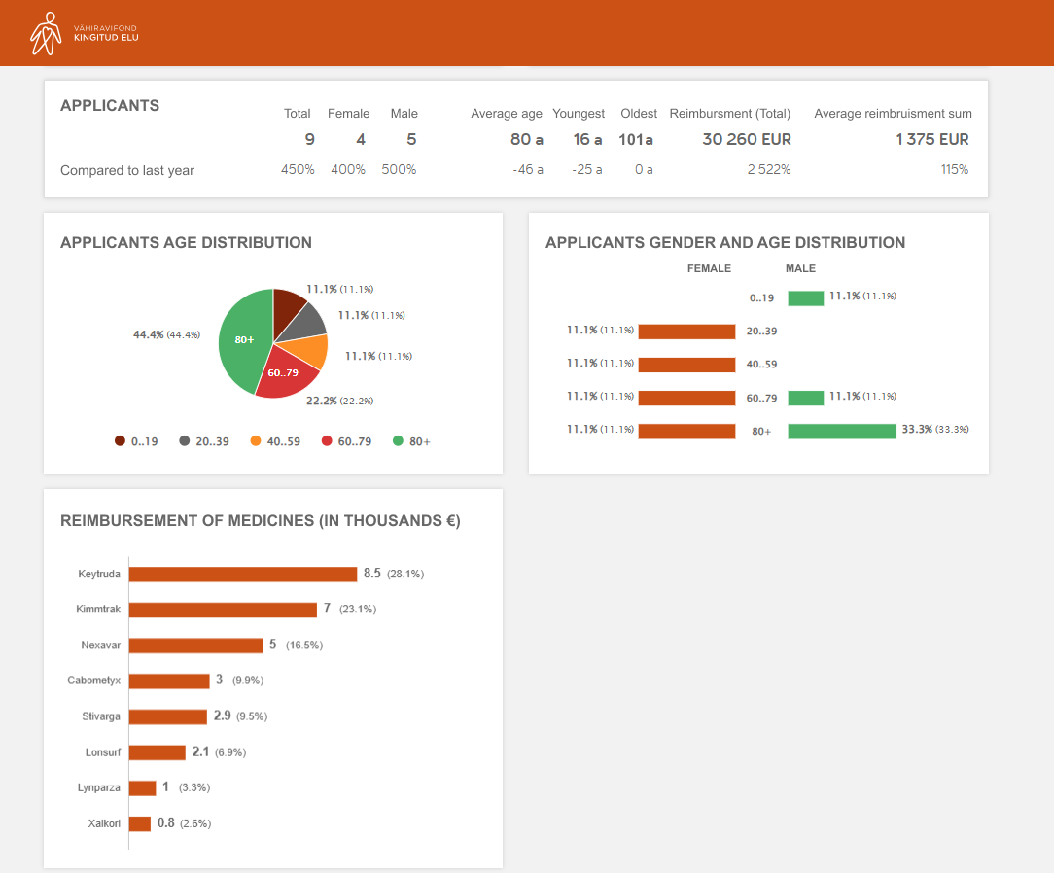
Task: Click the male 80+ green bar
Action: (x=842, y=431)
